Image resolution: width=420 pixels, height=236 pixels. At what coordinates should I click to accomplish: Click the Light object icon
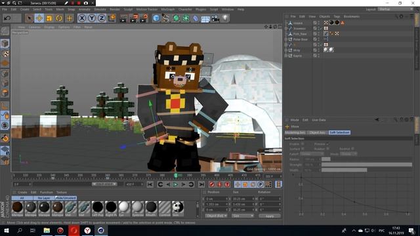click(225, 18)
